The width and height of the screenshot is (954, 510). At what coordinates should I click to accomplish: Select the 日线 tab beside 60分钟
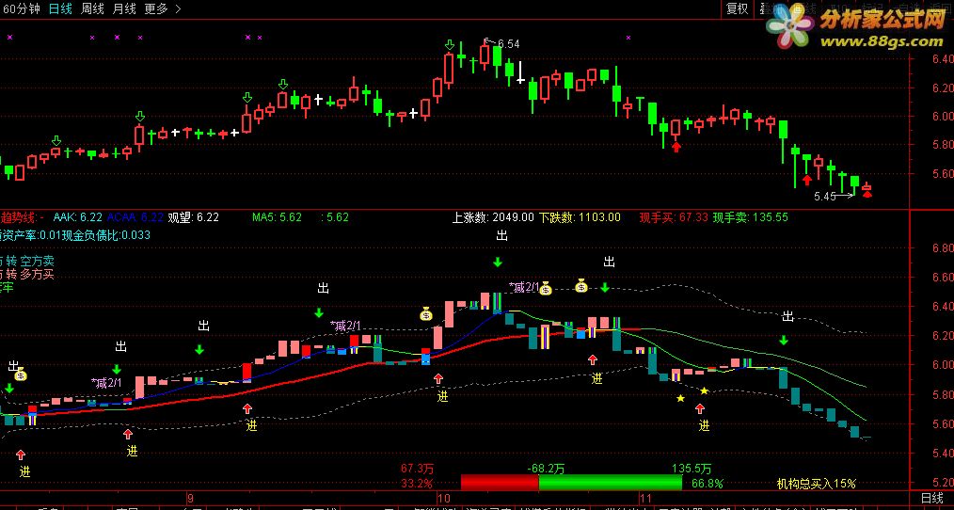pyautogui.click(x=60, y=8)
